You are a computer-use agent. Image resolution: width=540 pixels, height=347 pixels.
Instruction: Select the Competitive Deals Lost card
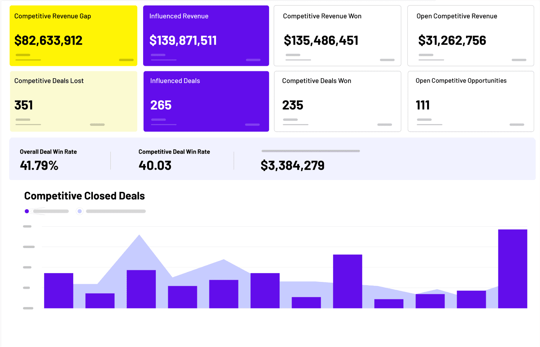point(74,101)
